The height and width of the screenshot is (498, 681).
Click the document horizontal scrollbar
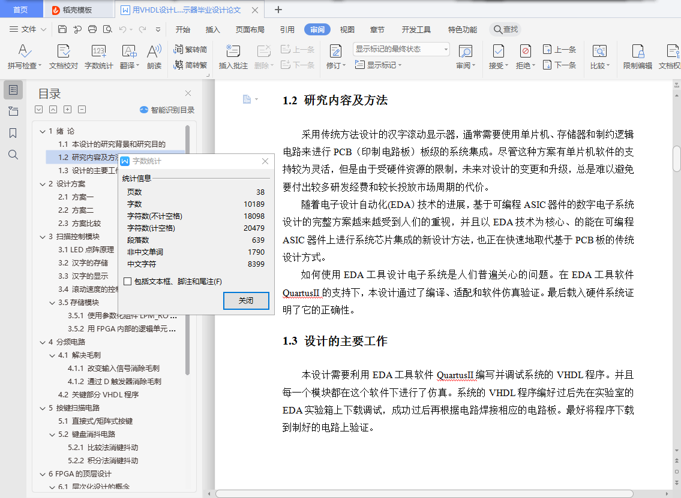tap(424, 494)
